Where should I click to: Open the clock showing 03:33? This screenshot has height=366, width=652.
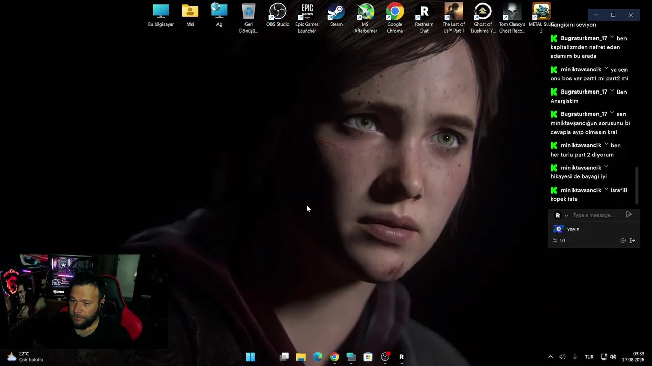point(634,357)
